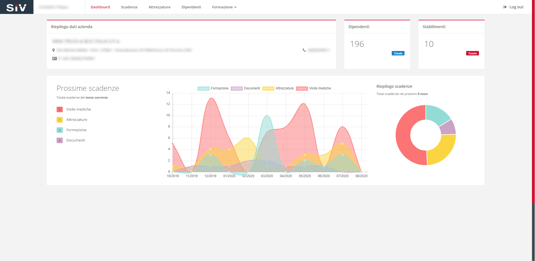The width and height of the screenshot is (535, 261).
Task: Click the SIV logo
Action: (16, 7)
